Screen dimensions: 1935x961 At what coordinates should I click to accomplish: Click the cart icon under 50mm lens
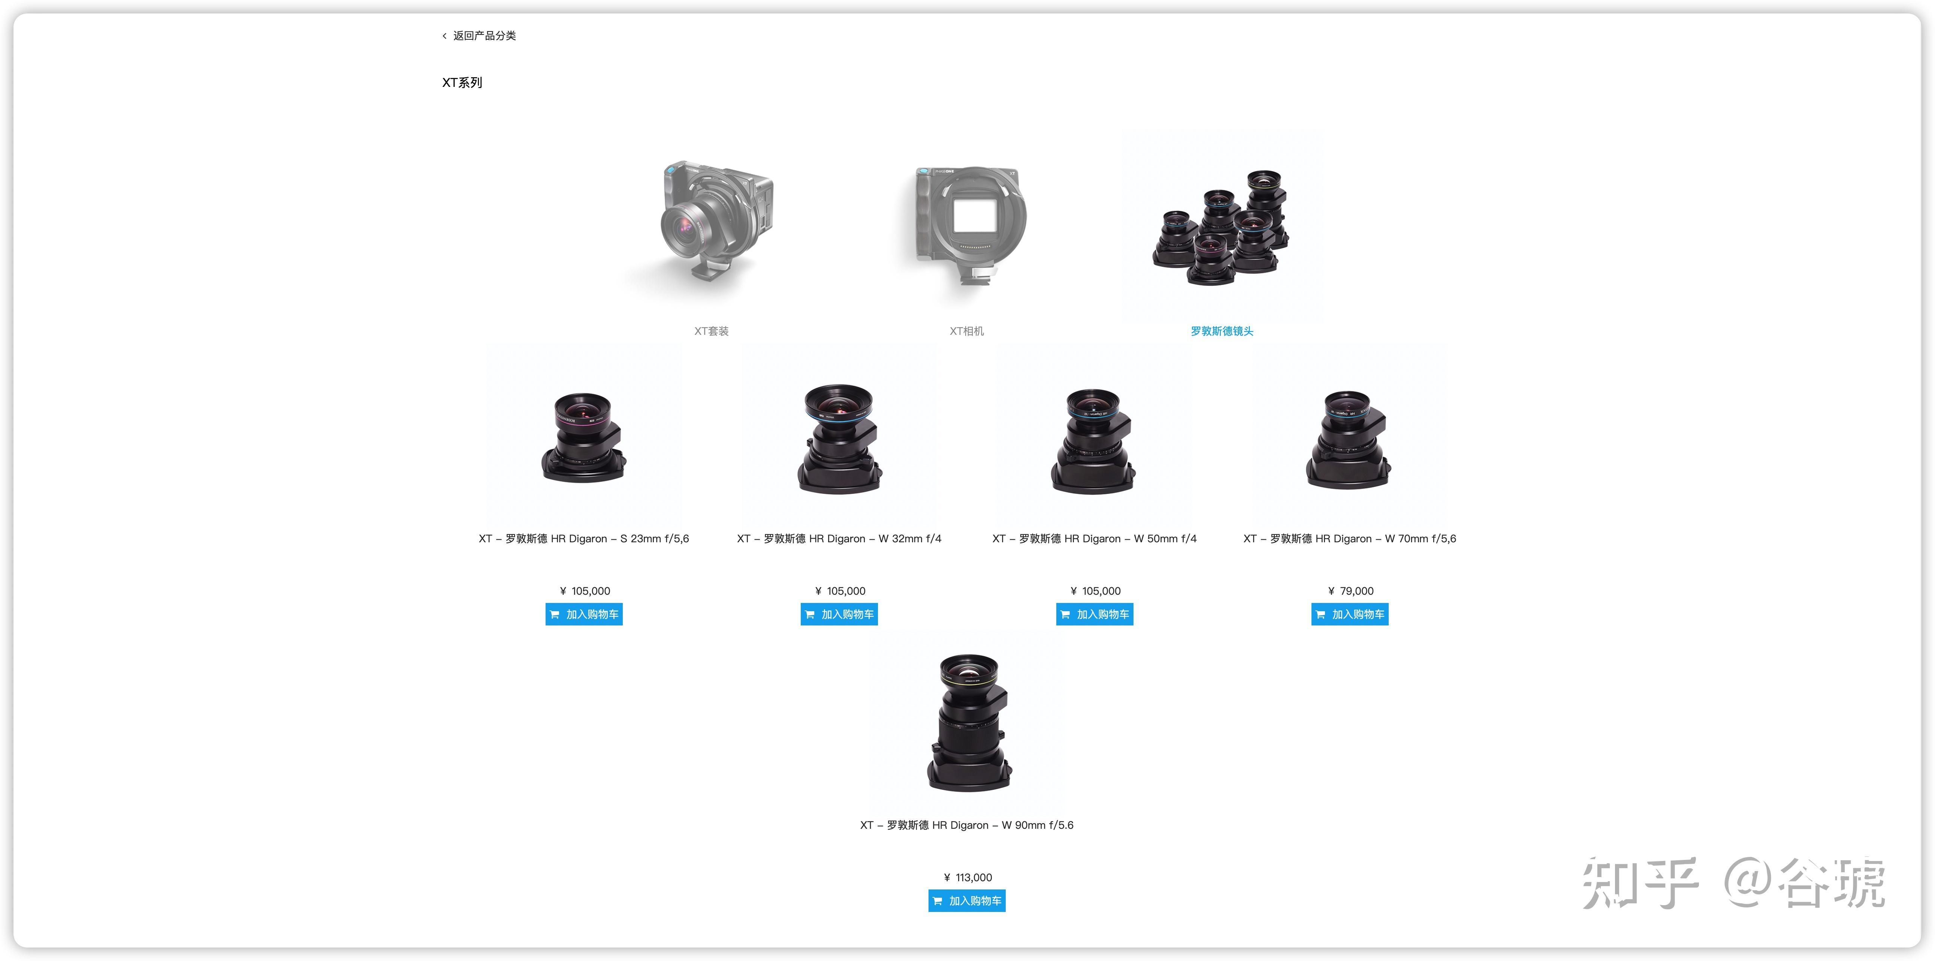(x=1065, y=615)
